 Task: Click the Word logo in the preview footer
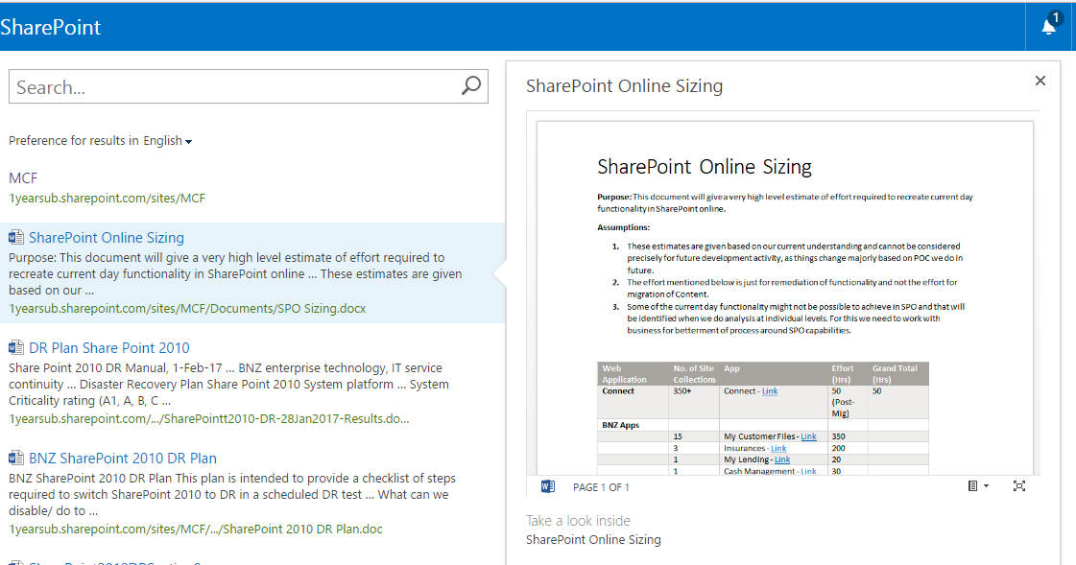547,486
